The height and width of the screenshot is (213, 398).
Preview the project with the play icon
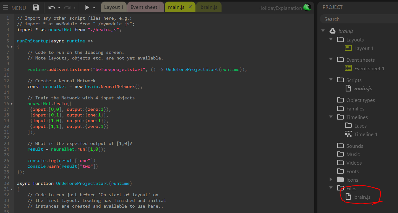87,7
